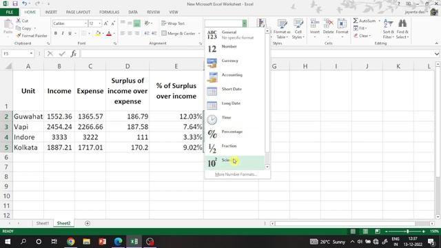
Task: Switch to Sheet1 tab
Action: (x=43, y=223)
